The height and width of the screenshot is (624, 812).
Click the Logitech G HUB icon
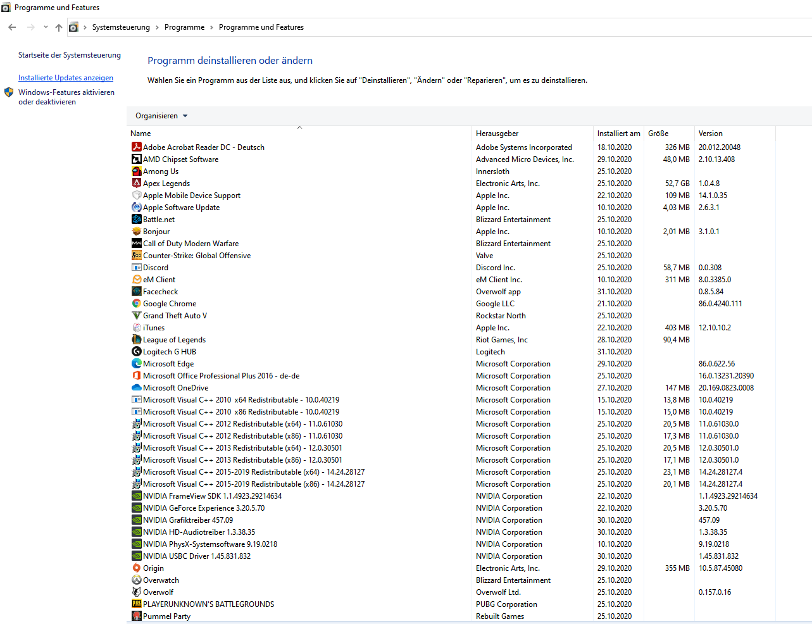[136, 351]
